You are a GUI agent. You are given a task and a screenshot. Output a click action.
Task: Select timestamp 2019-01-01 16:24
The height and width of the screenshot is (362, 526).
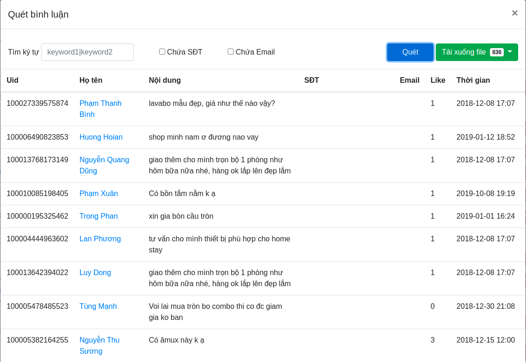point(485,216)
